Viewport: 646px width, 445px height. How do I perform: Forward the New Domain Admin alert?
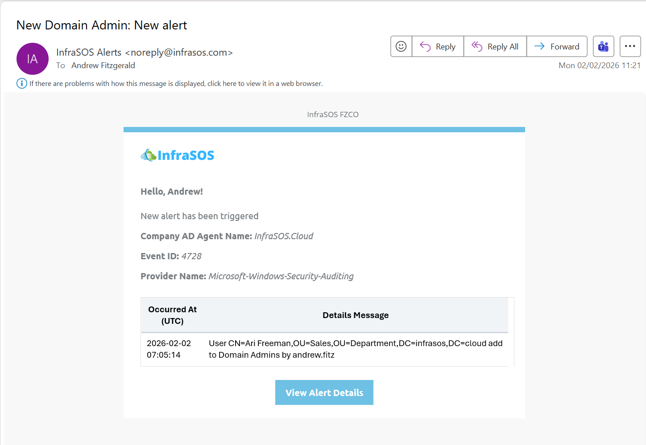557,46
